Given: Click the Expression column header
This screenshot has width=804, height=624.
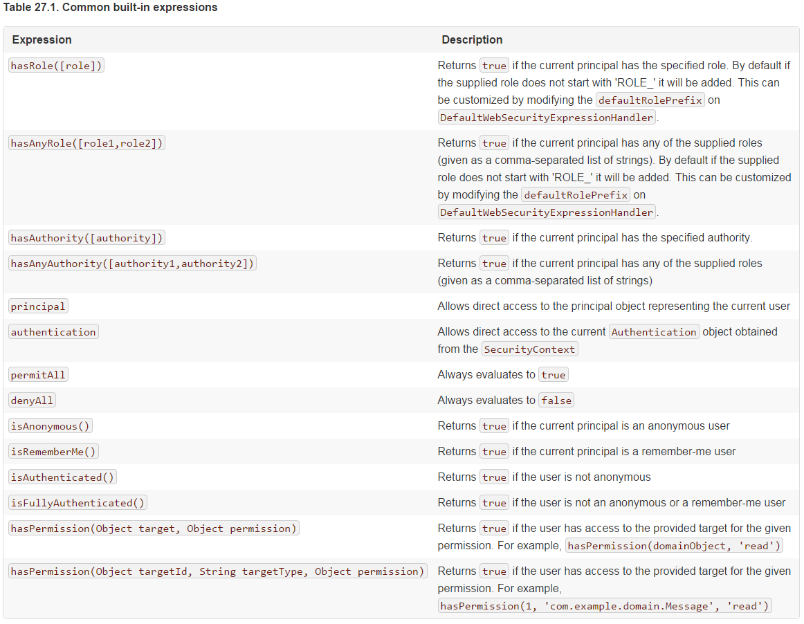Looking at the screenshot, I should tap(42, 40).
